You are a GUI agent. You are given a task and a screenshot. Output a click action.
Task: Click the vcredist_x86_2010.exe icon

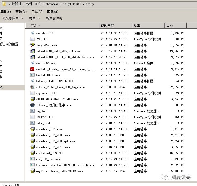(32, 147)
